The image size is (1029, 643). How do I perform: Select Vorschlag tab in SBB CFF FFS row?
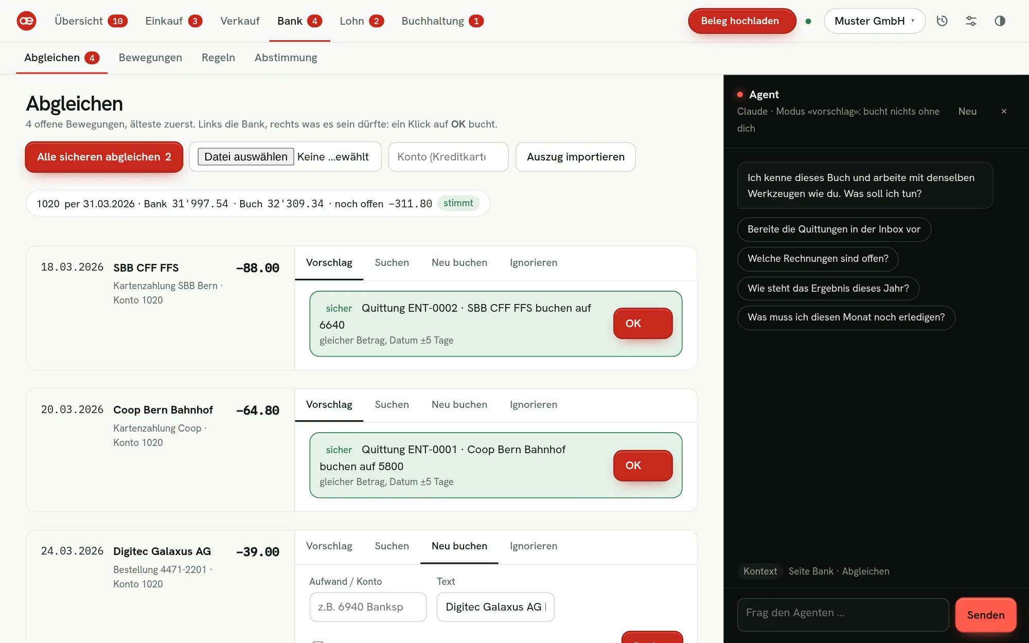coord(329,263)
